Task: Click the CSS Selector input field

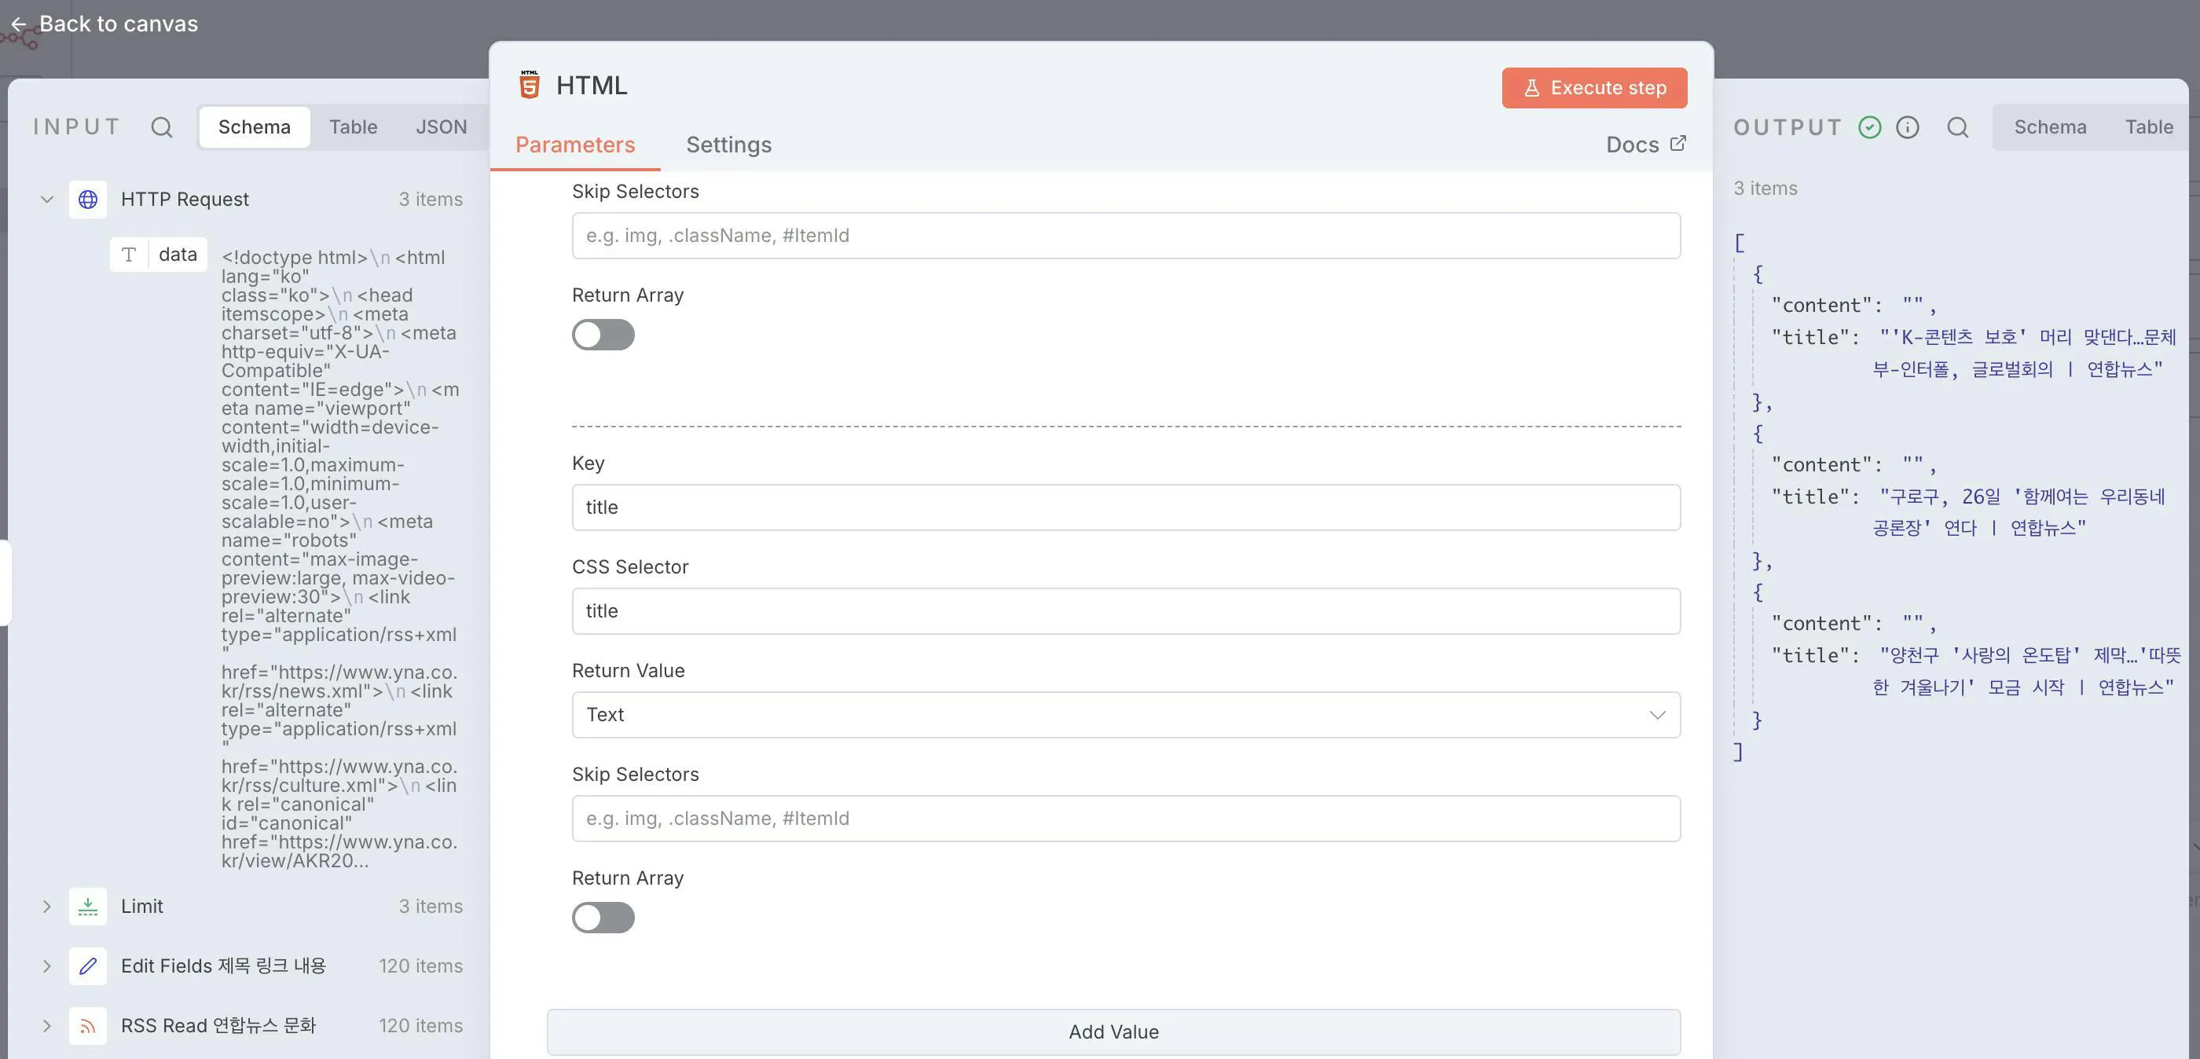Action: coord(1126,610)
